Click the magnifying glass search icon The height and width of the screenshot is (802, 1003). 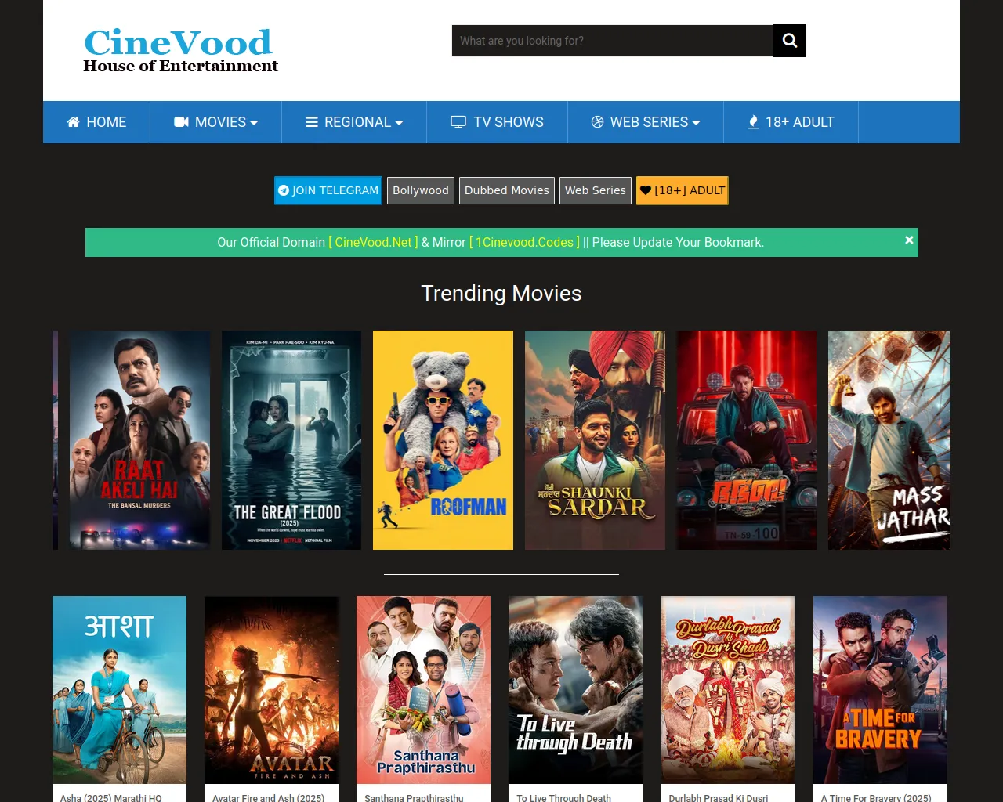click(x=790, y=41)
